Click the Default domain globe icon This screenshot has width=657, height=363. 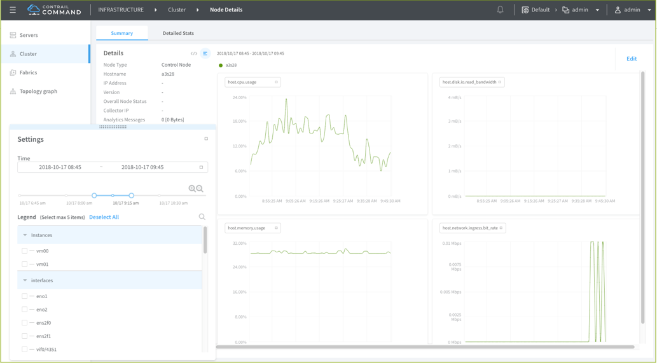pyautogui.click(x=525, y=10)
